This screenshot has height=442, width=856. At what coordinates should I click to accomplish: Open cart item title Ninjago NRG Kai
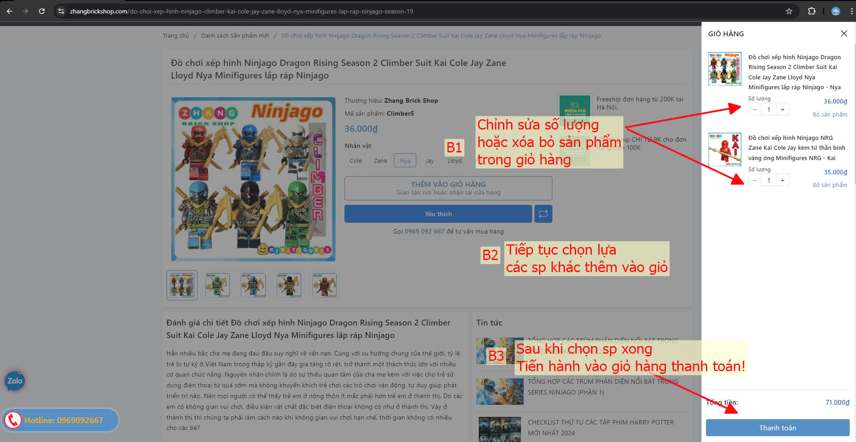(797, 148)
